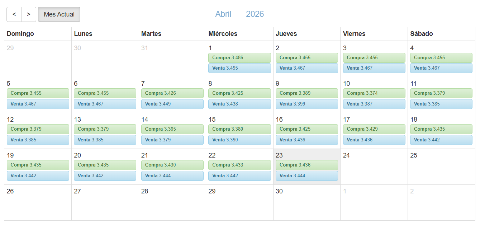Select Compra 3.486 on April 1
Viewport: 480px width, 225px height.
[239, 58]
